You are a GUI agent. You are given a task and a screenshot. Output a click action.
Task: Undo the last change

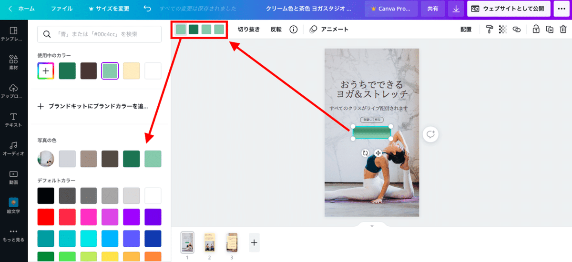click(x=147, y=9)
